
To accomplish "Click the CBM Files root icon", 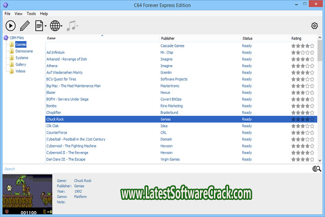I will point(6,38).
